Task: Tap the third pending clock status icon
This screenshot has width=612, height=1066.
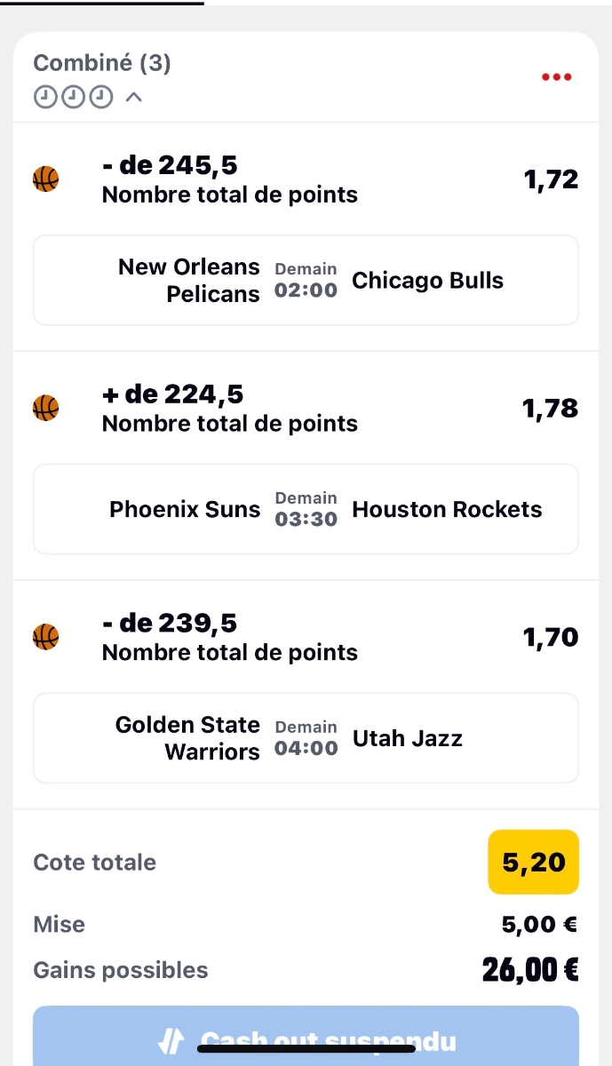Action: pos(102,97)
